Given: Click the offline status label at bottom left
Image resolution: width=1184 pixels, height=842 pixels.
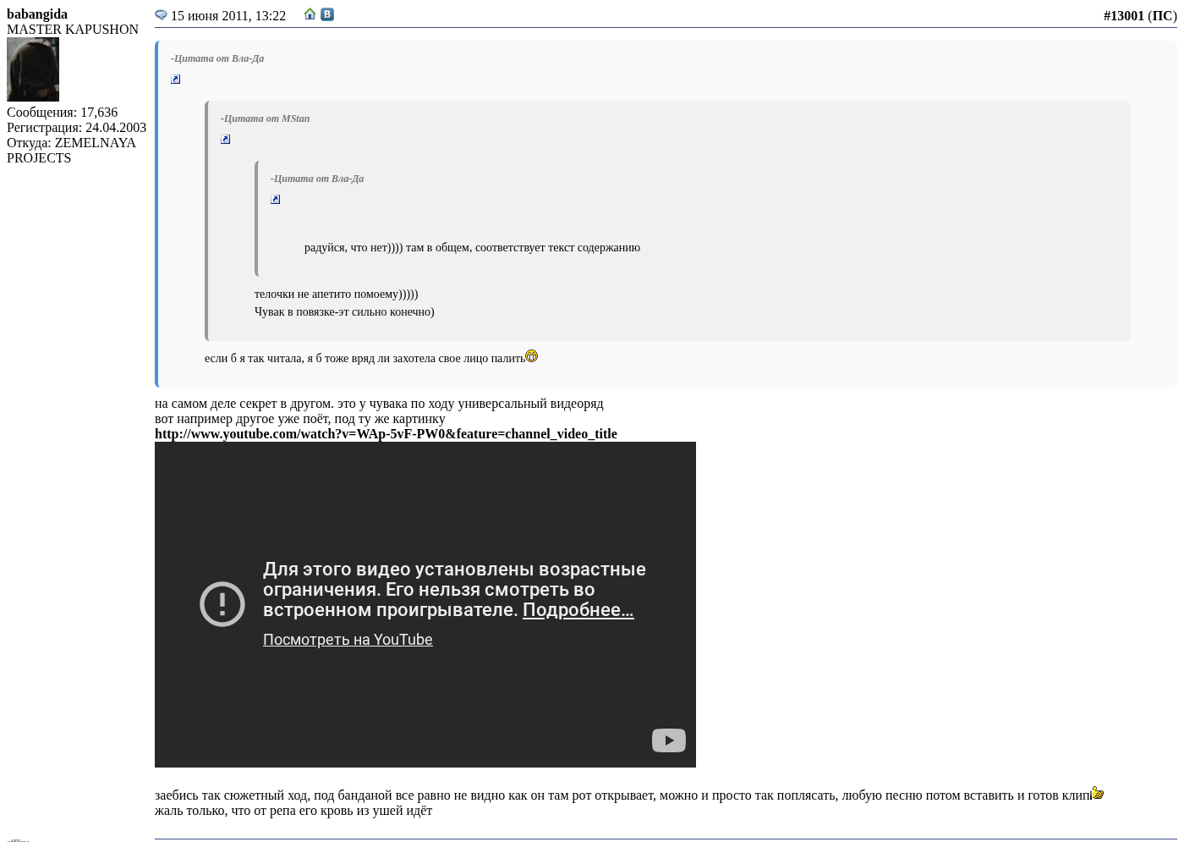Looking at the screenshot, I should tap(19, 839).
